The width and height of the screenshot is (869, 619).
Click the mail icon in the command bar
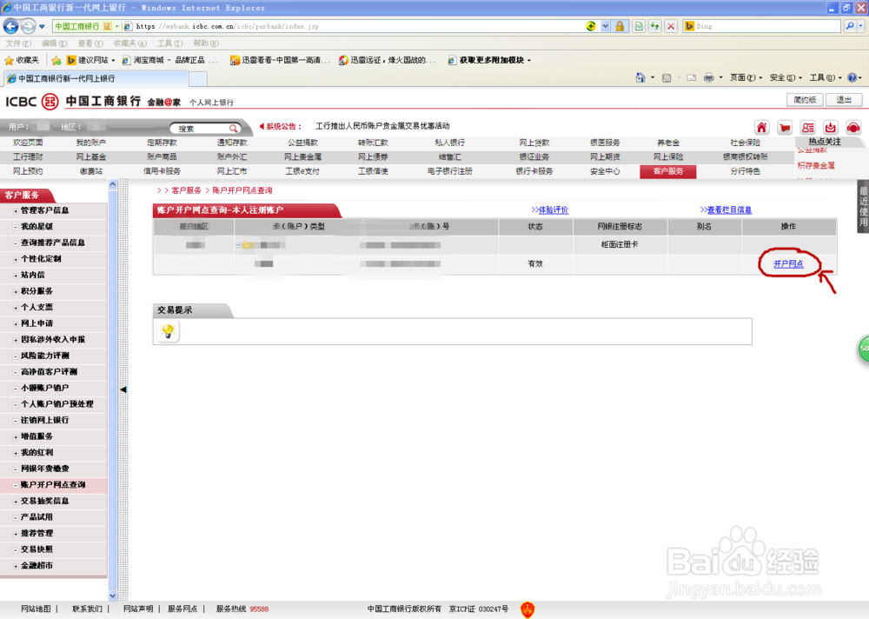(691, 77)
